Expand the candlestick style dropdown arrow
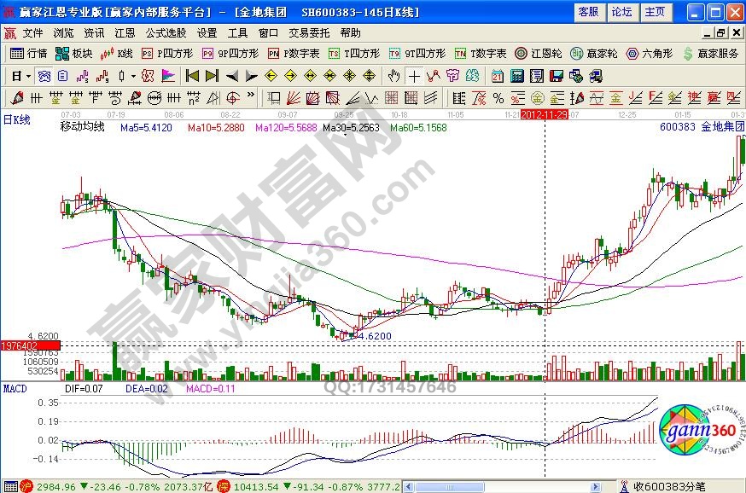 click(134, 75)
